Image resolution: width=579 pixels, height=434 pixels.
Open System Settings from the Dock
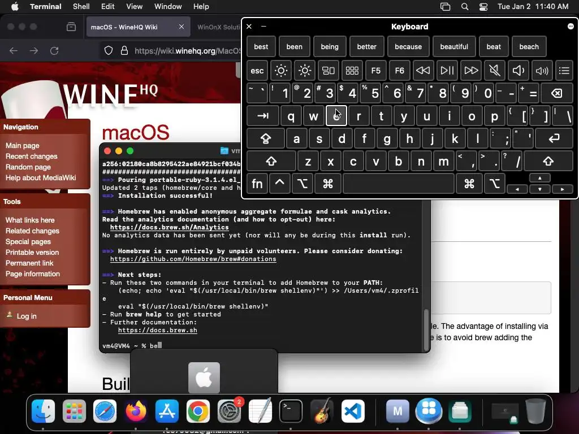[x=229, y=411]
